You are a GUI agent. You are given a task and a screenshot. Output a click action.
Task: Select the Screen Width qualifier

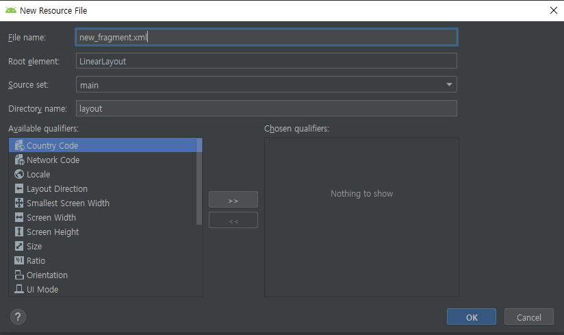[x=51, y=218]
